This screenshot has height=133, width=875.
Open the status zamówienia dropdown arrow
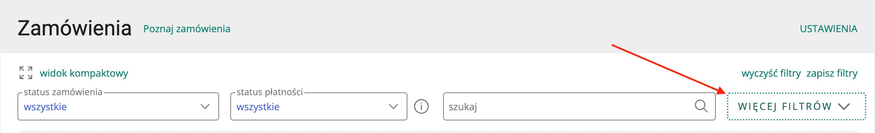[205, 106]
